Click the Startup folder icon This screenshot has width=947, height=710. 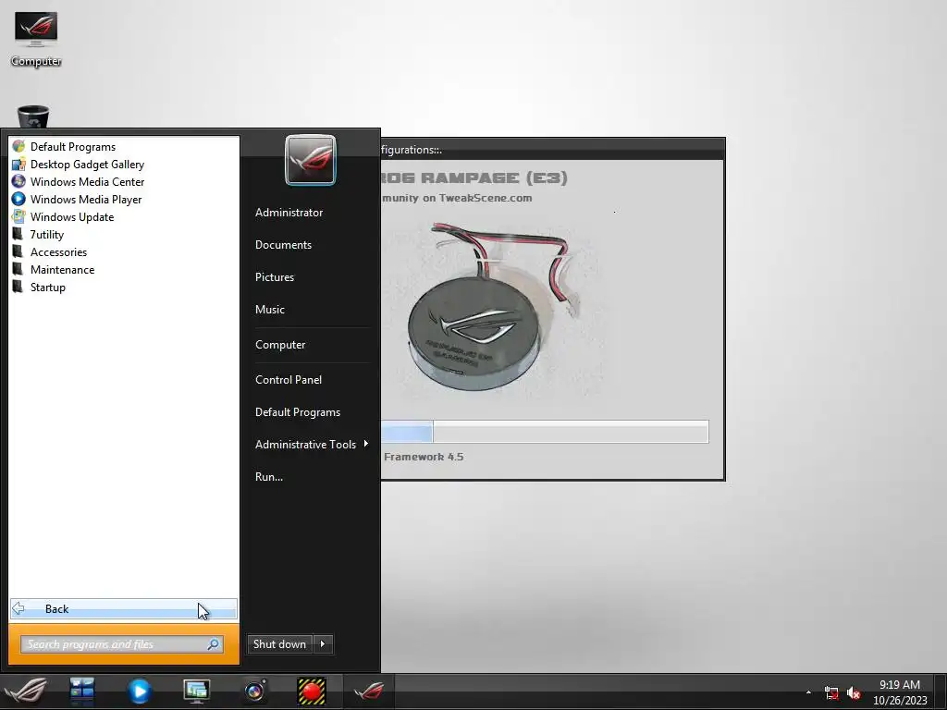[18, 287]
